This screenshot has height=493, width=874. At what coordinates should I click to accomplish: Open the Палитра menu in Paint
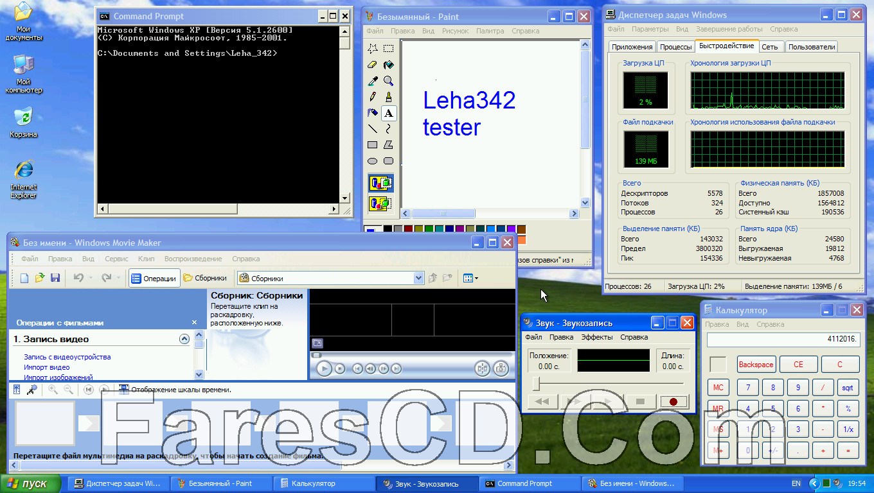(490, 31)
